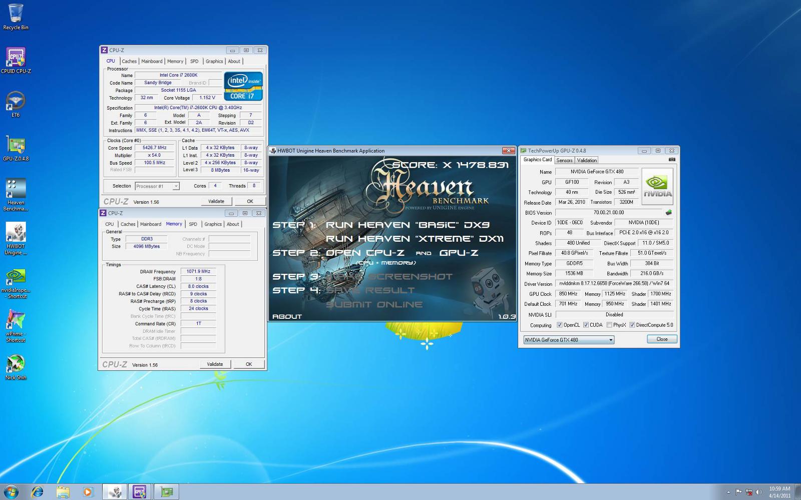
Task: Select Graphics tab in bottom CPU-Z window
Action: coord(213,224)
